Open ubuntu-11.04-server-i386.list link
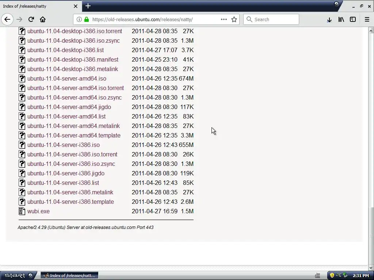The height and width of the screenshot is (280, 374). pos(63,183)
